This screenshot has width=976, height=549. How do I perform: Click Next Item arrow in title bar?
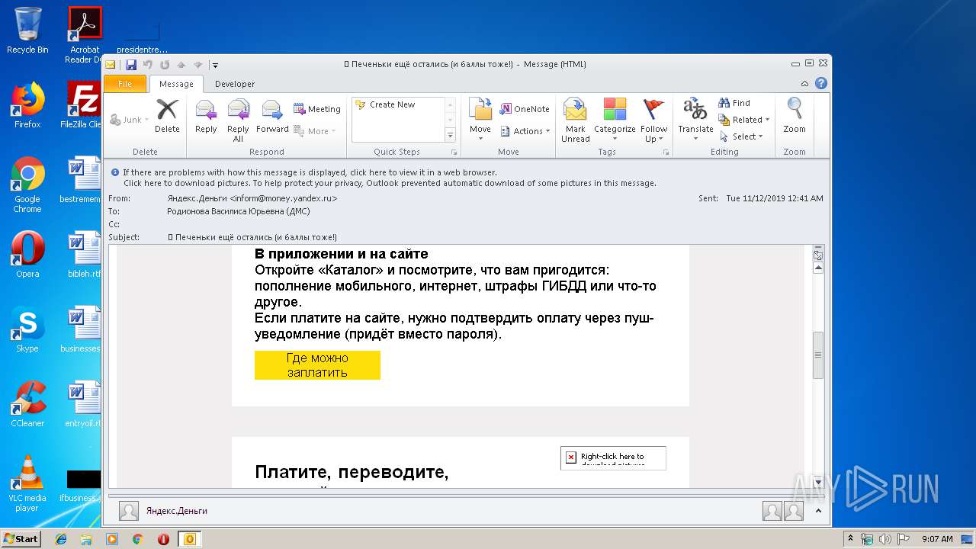(x=198, y=65)
